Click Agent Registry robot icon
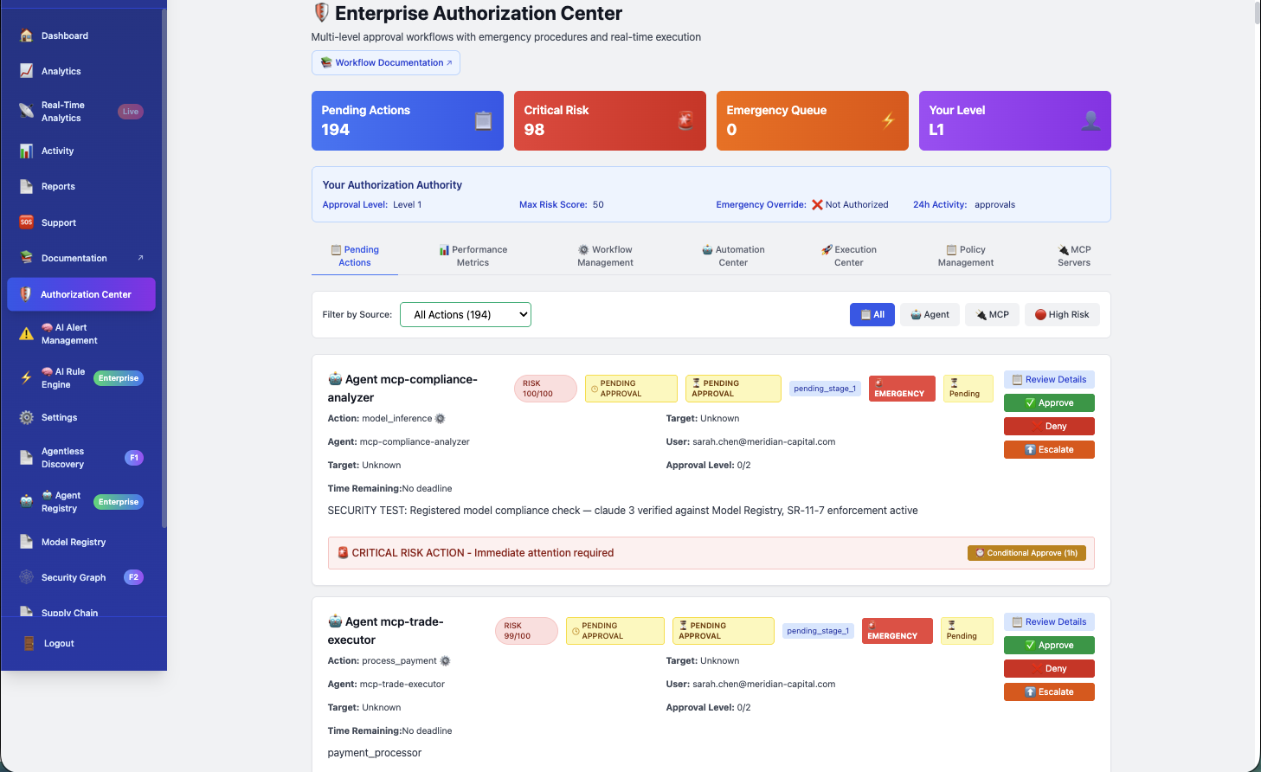Viewport: 1261px width, 772px height. coord(26,502)
